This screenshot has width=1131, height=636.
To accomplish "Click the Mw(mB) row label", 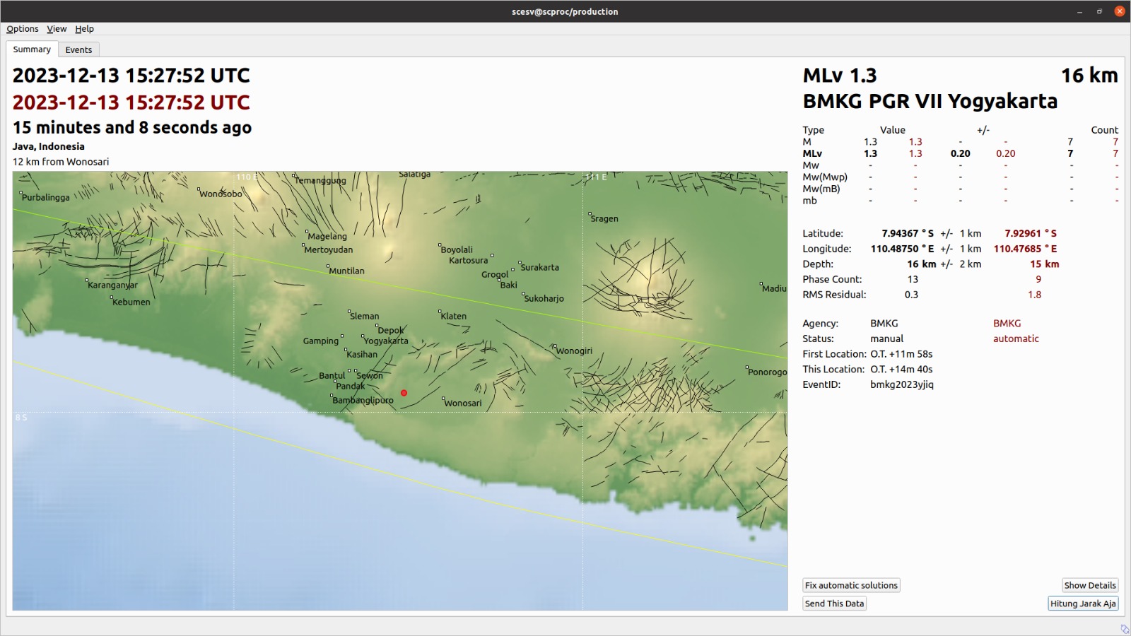I will point(821,189).
